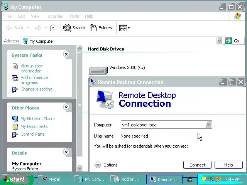Viewport: 247px width, 185px height.
Task: Click the security shield tray icon
Action: pyautogui.click(x=204, y=179)
